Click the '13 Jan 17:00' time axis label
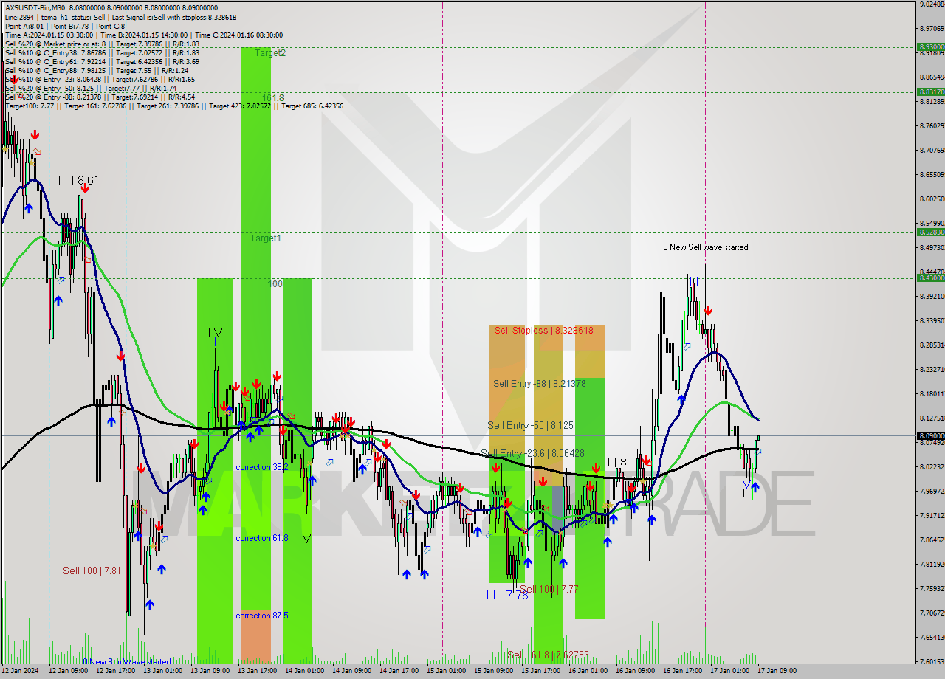The width and height of the screenshot is (945, 679). 258,671
